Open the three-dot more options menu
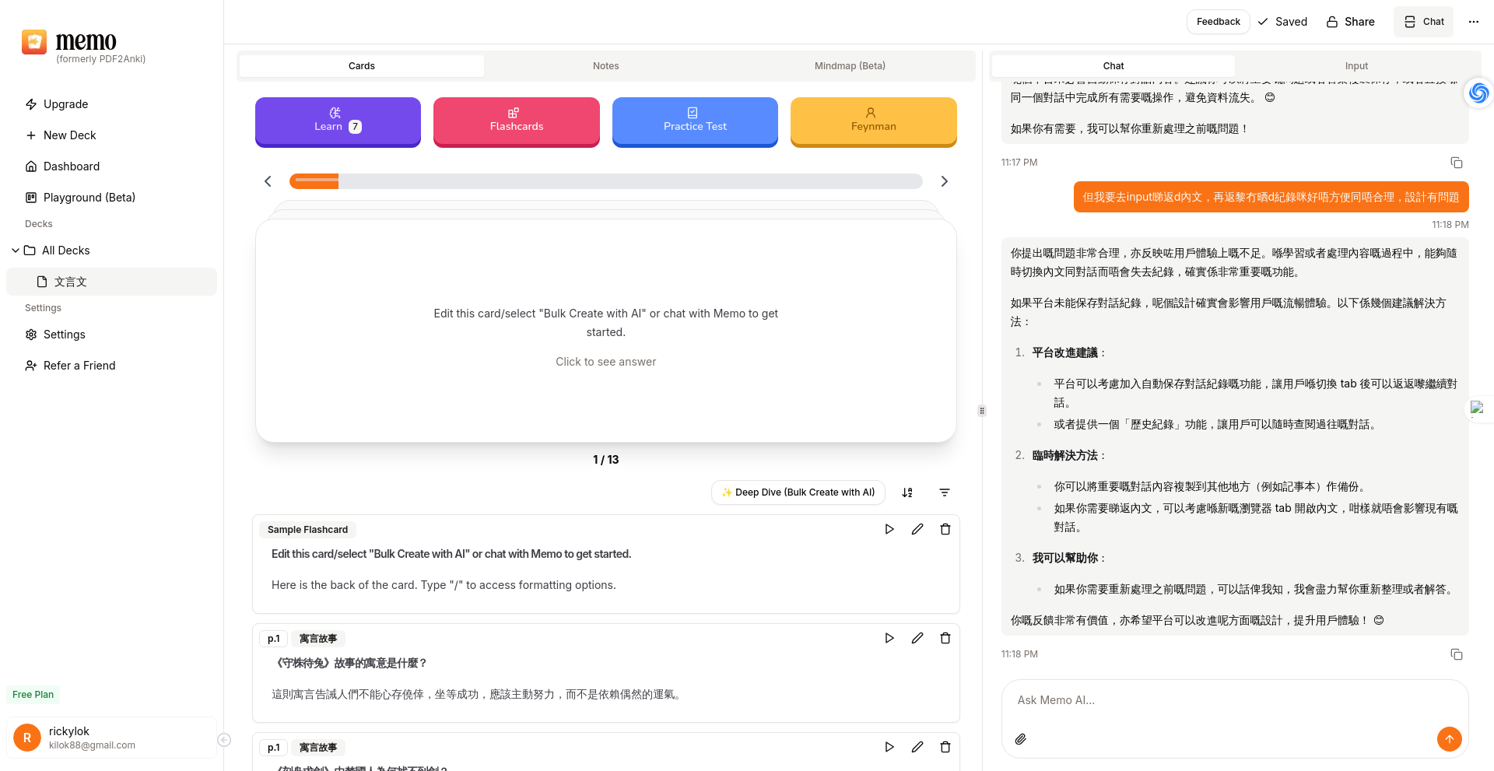 click(1474, 22)
